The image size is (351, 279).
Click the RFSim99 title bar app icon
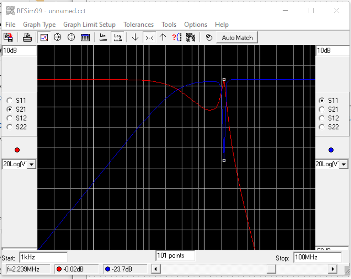(x=10, y=11)
